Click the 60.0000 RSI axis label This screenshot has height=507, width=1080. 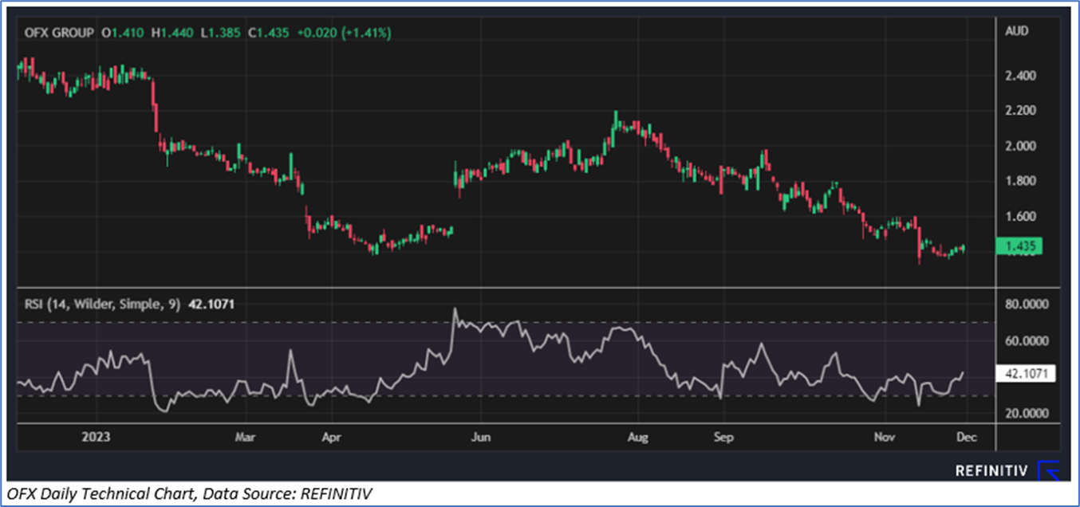click(x=1027, y=340)
